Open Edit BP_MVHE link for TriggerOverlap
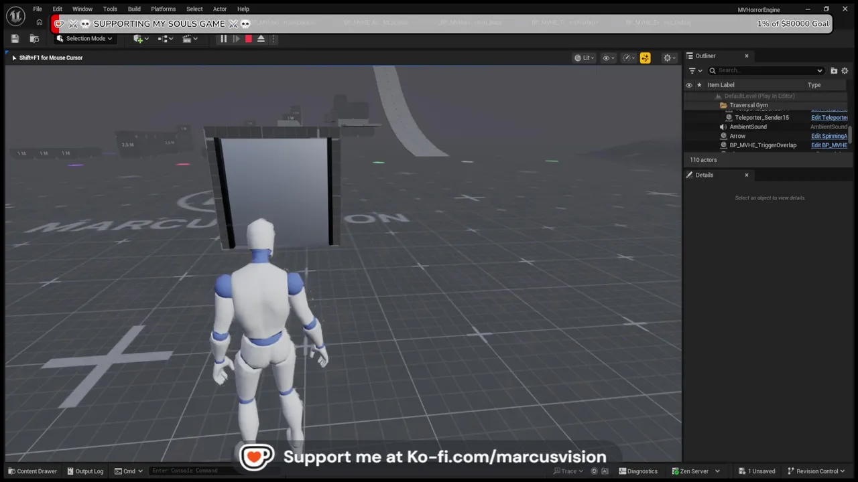The height and width of the screenshot is (482, 858). tap(829, 145)
